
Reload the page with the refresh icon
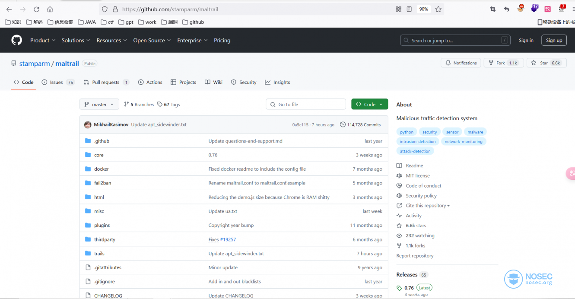[37, 9]
